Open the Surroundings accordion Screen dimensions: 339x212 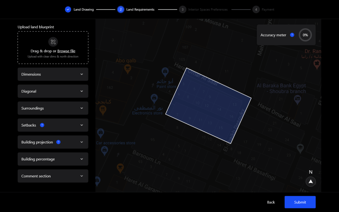pyautogui.click(x=53, y=108)
